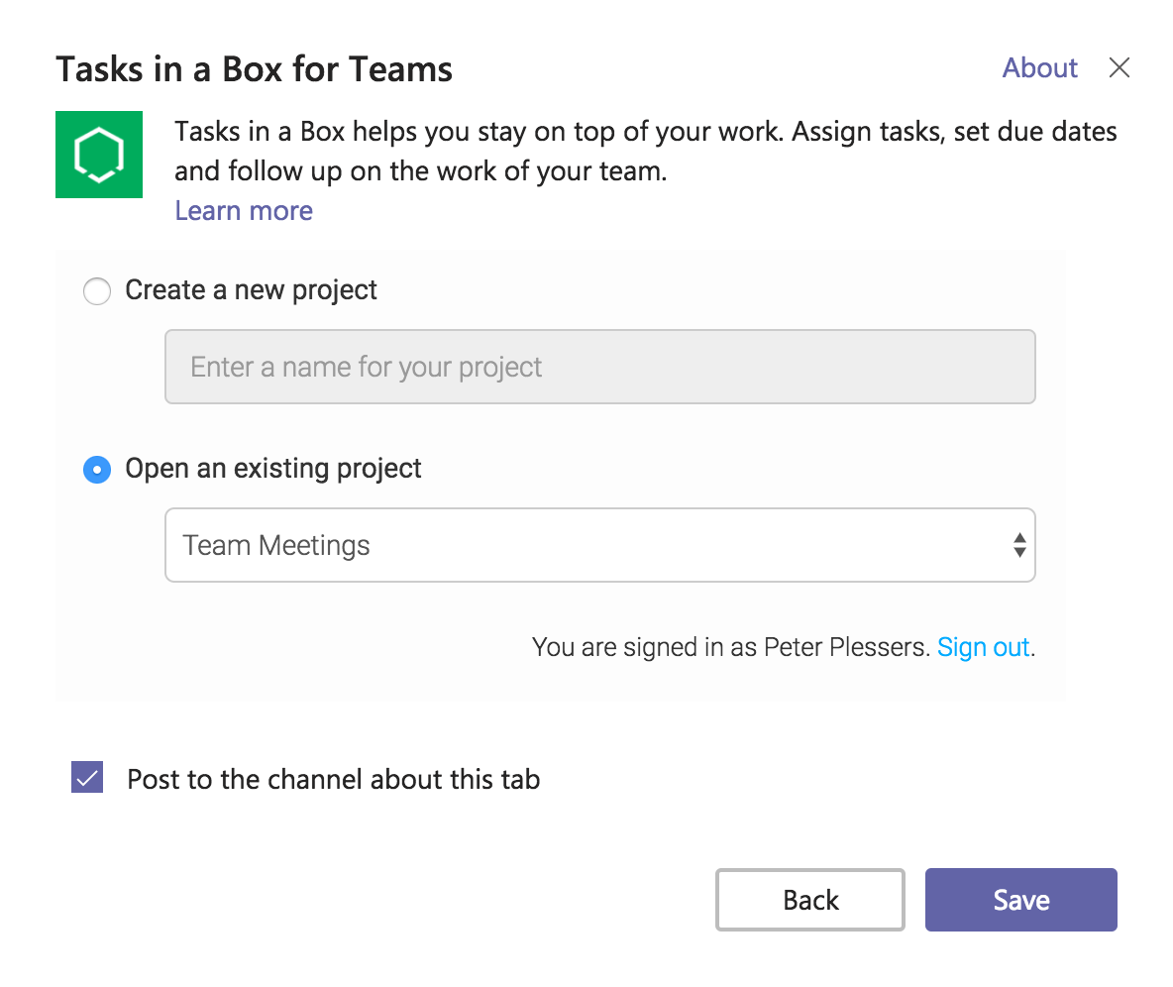The width and height of the screenshot is (1173, 987).
Task: Click the 'Post to the channel about this tab' label
Action: tap(334, 779)
